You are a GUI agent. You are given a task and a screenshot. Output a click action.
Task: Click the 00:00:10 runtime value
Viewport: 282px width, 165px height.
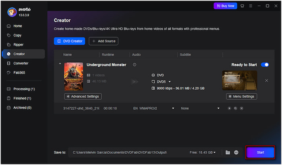click(x=110, y=108)
